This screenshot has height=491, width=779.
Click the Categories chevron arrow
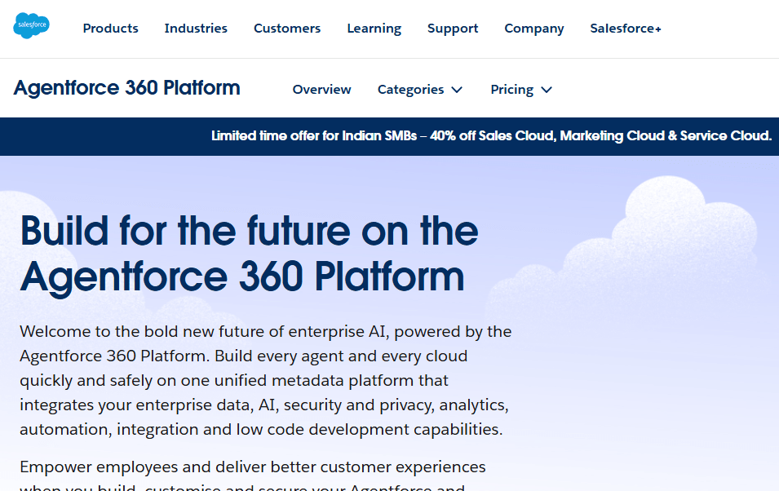tap(457, 90)
